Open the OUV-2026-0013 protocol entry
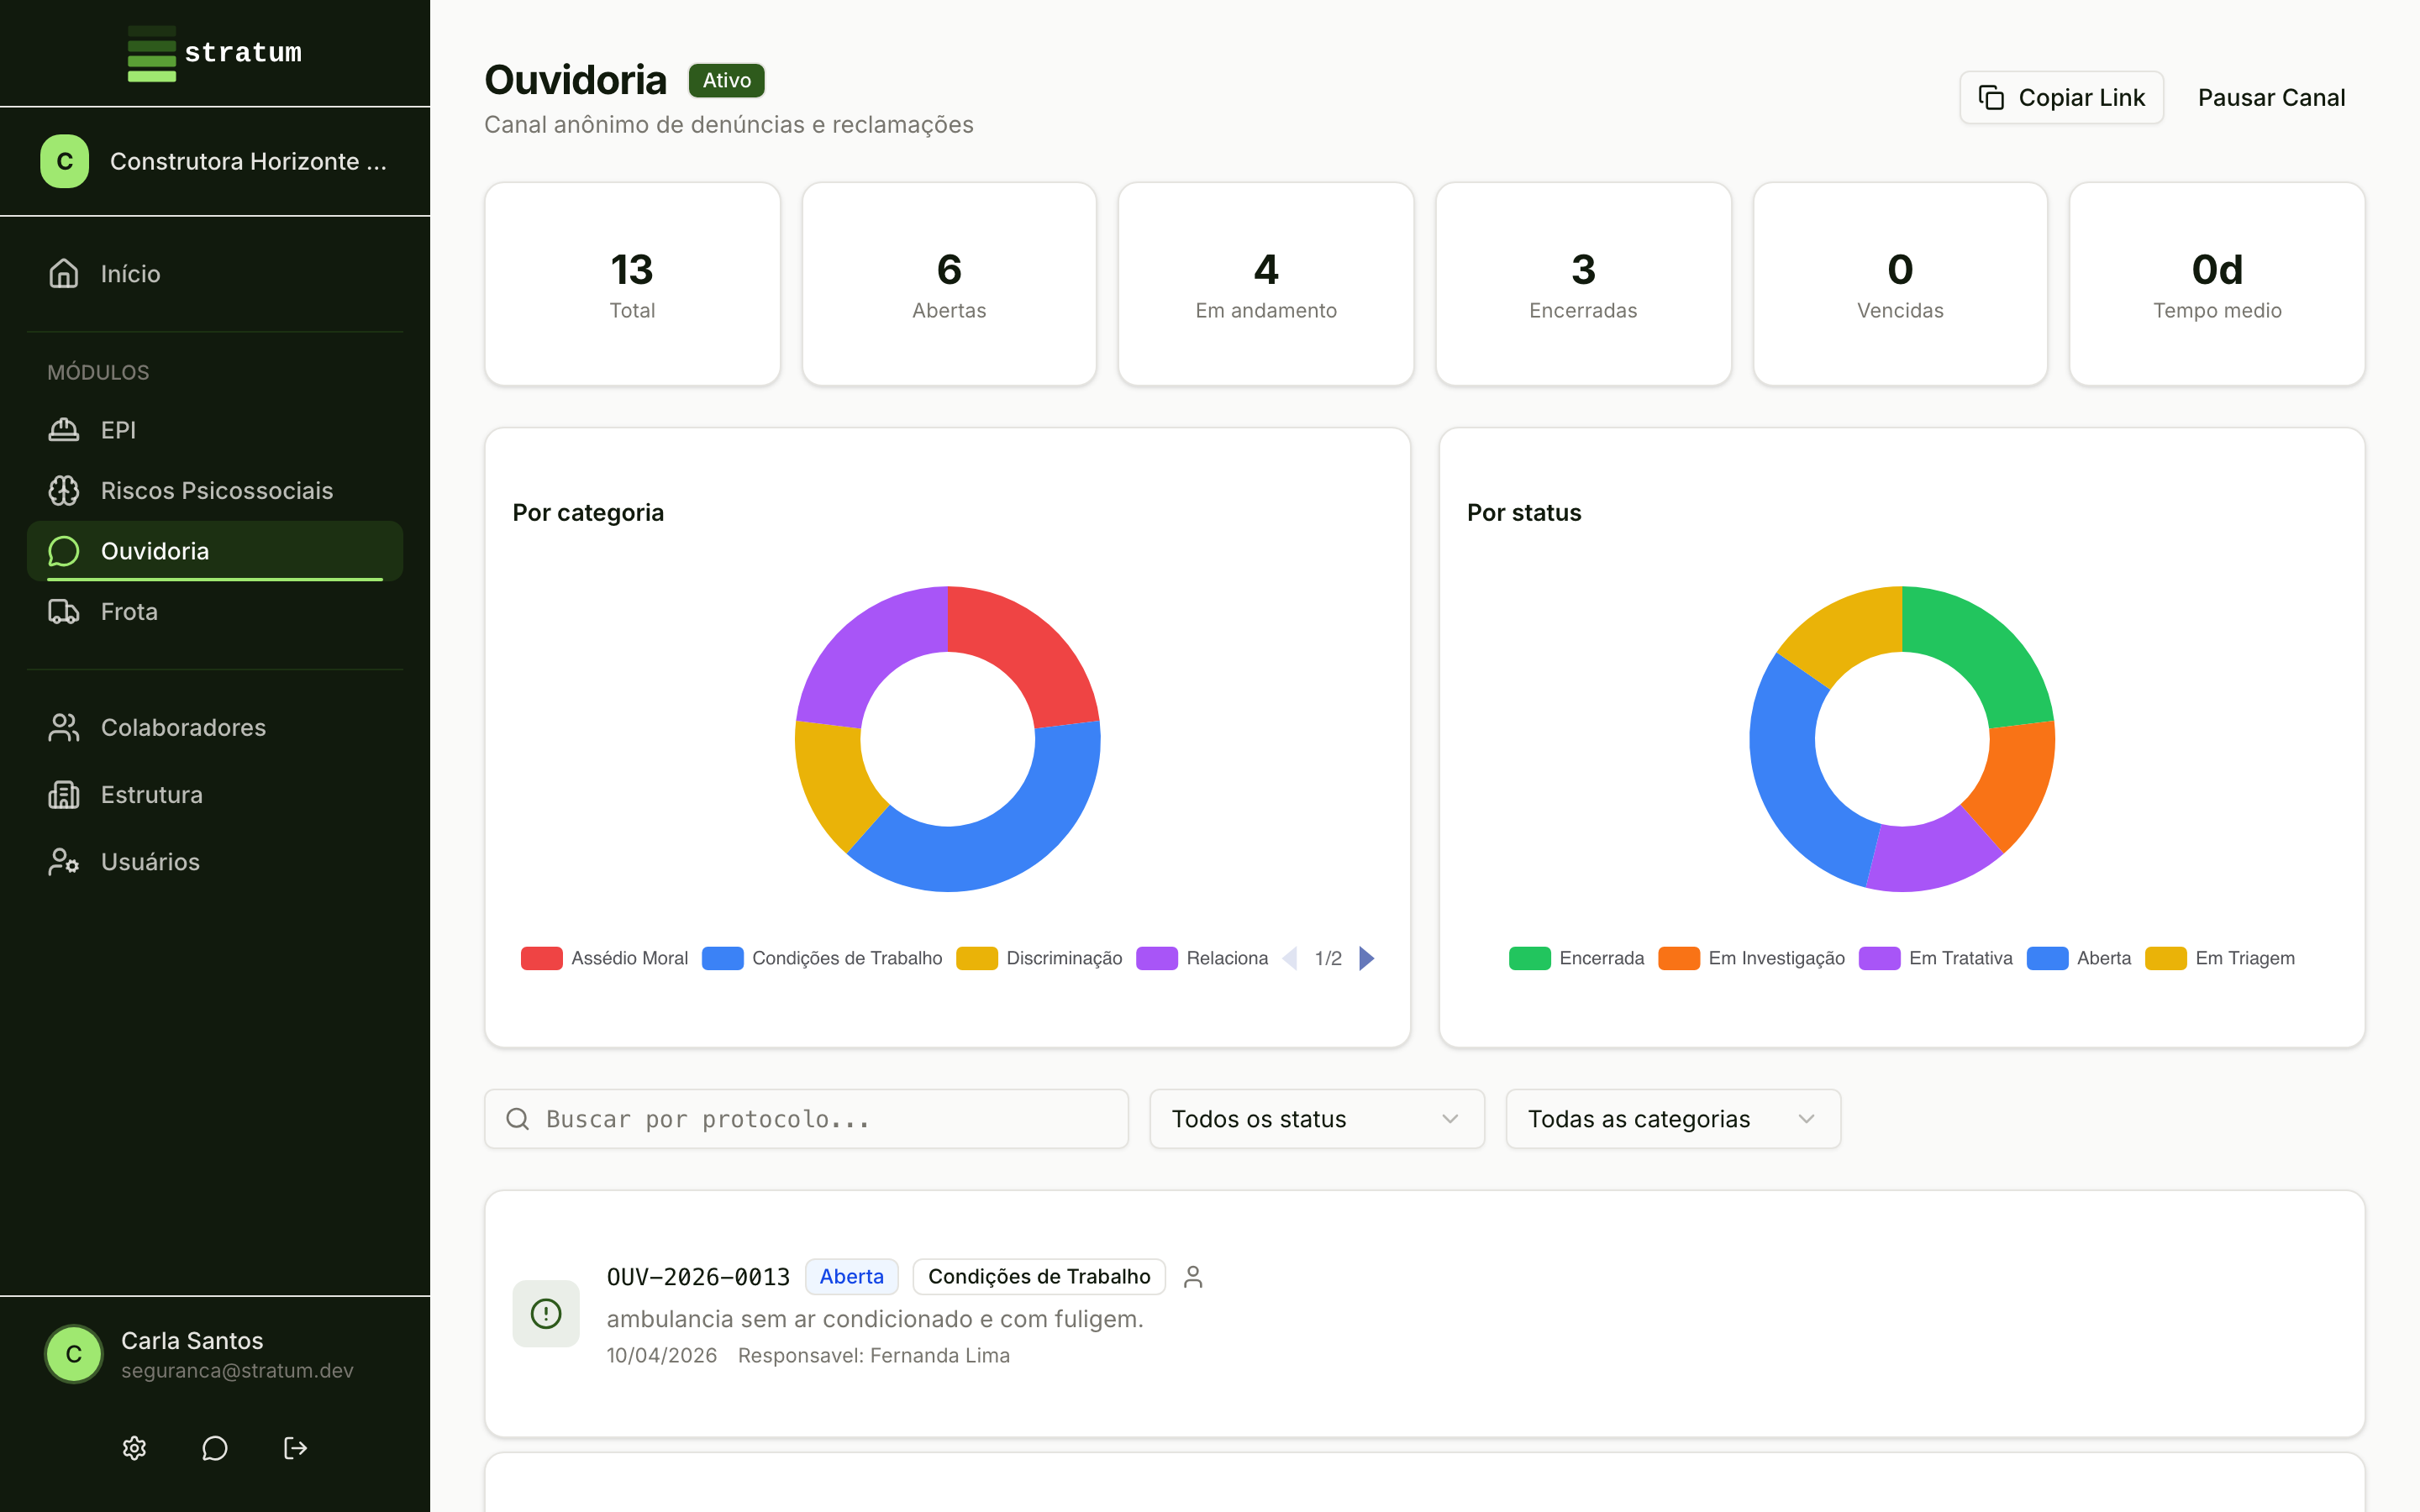2420x1512 pixels. tap(1425, 1313)
